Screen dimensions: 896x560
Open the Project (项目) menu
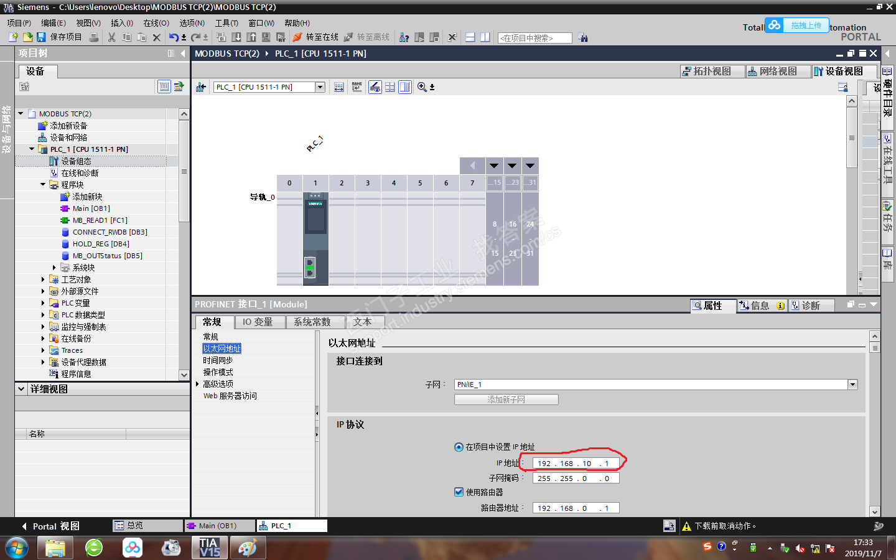pyautogui.click(x=19, y=23)
